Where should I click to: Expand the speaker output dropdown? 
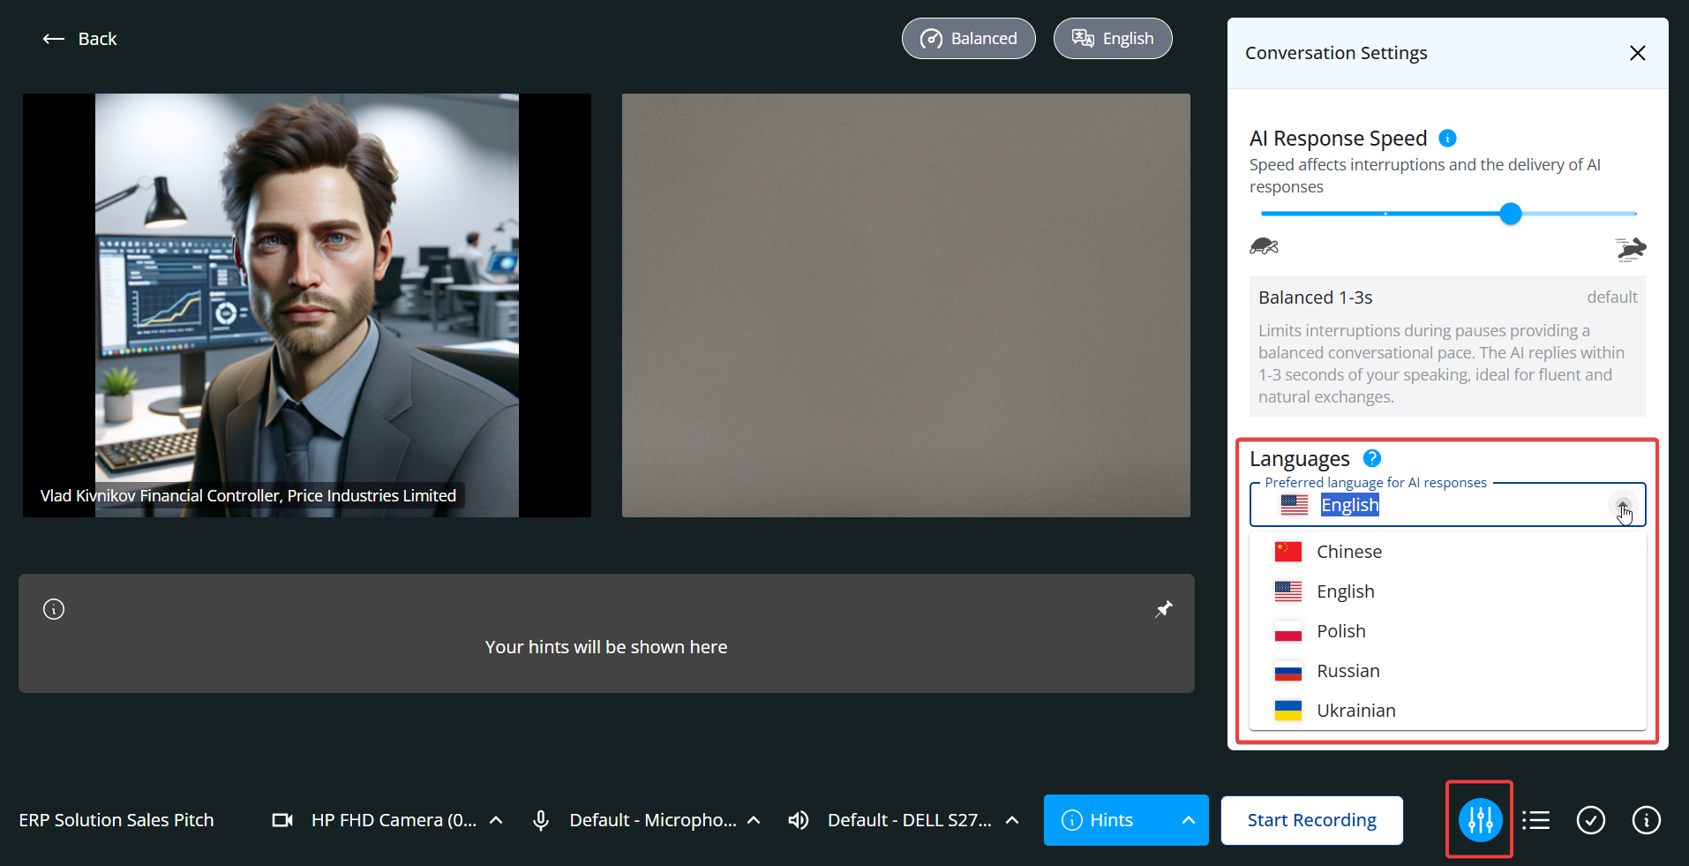pos(1012,820)
